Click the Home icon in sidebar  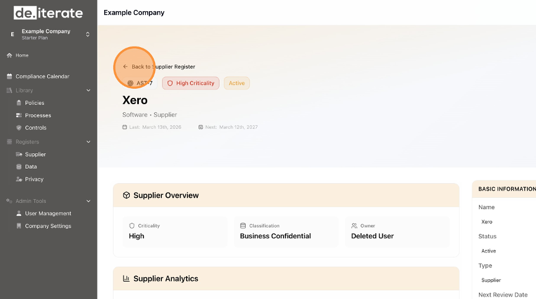9,55
